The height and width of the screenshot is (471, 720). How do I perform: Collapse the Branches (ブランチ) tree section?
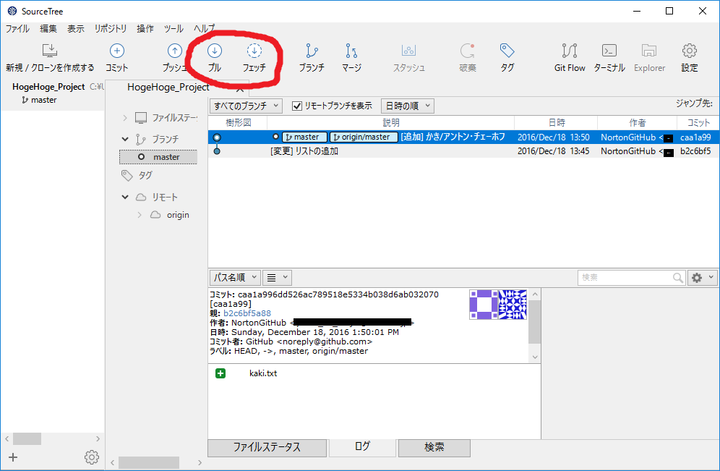(x=125, y=139)
